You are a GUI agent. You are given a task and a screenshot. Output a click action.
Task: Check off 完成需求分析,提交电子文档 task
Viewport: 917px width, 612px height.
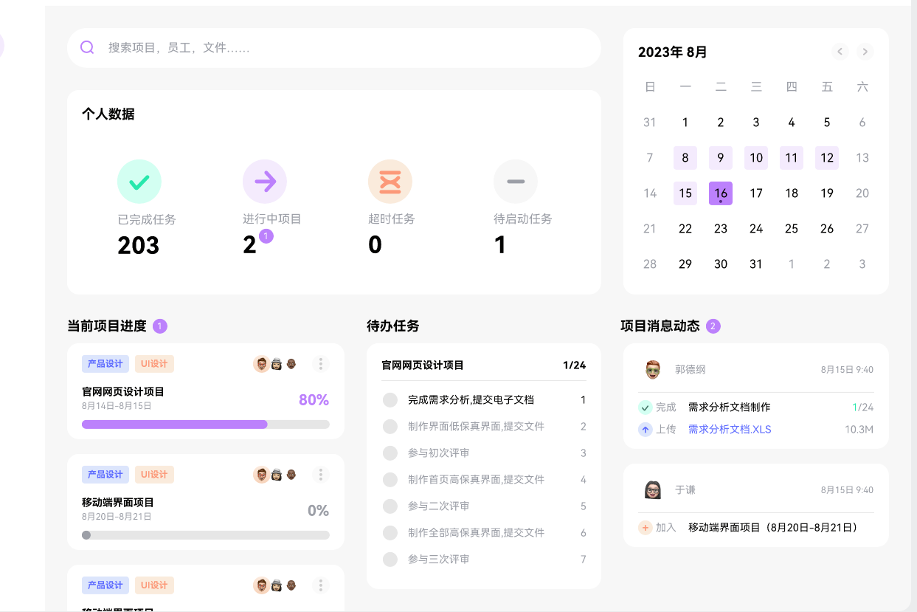(390, 400)
